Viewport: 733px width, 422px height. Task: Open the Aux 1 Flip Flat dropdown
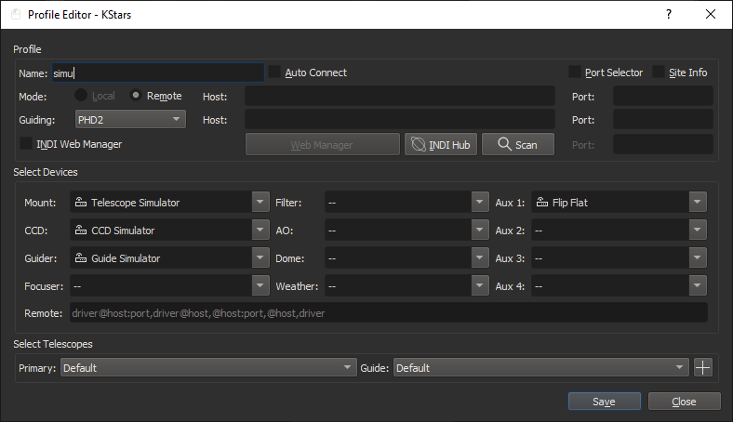tap(619, 203)
